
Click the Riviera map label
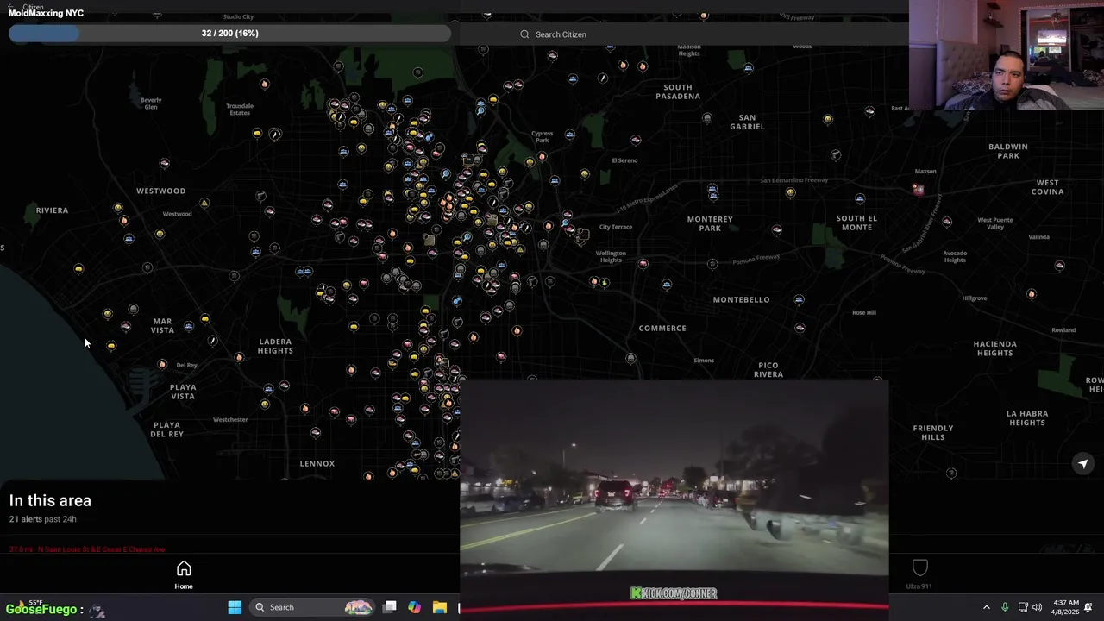click(52, 210)
